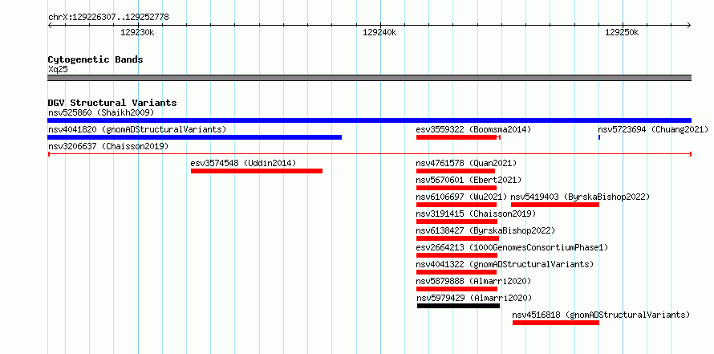The image size is (714, 354).
Task: Click the nsv5419403 (ByrskaBishop2022) red bar
Action: coord(555,205)
